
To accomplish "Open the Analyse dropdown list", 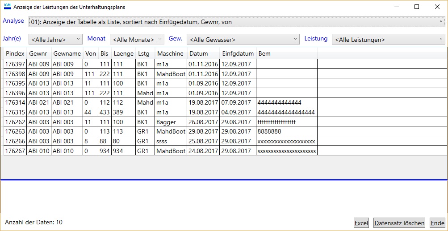I will pyautogui.click(x=236, y=21).
